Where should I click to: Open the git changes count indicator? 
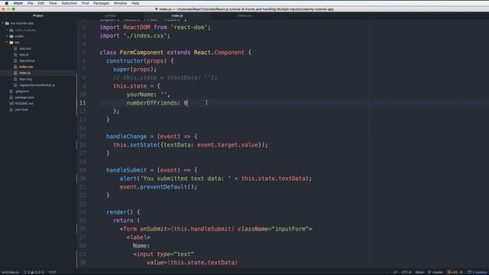[x=455, y=272]
